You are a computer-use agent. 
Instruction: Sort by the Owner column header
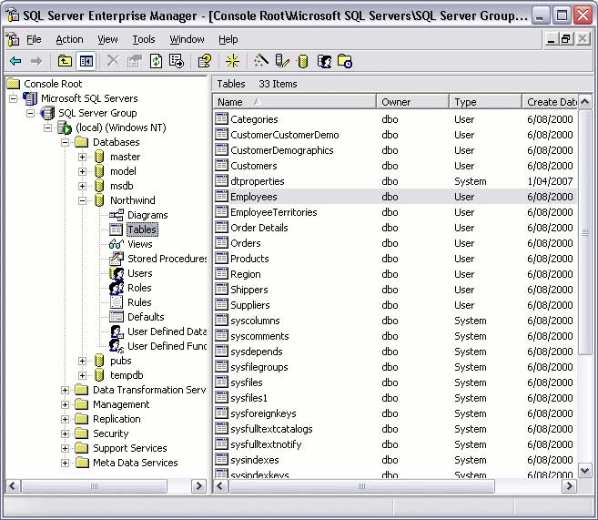(412, 102)
